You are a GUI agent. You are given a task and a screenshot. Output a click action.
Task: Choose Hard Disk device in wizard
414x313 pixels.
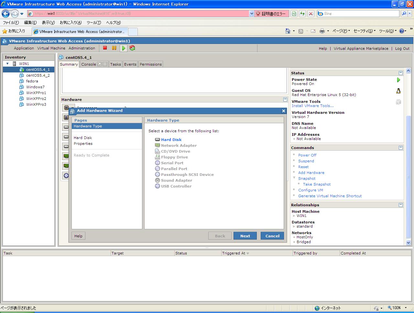pos(171,140)
